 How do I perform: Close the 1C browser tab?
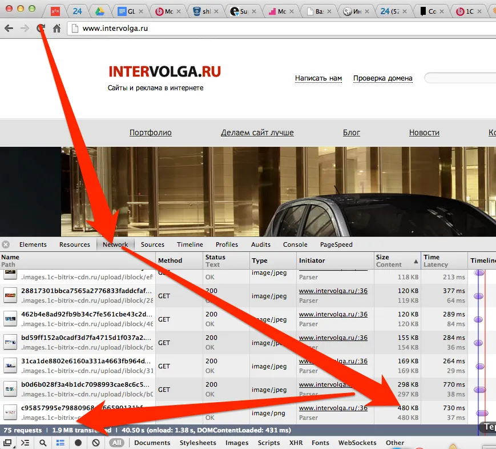point(479,11)
